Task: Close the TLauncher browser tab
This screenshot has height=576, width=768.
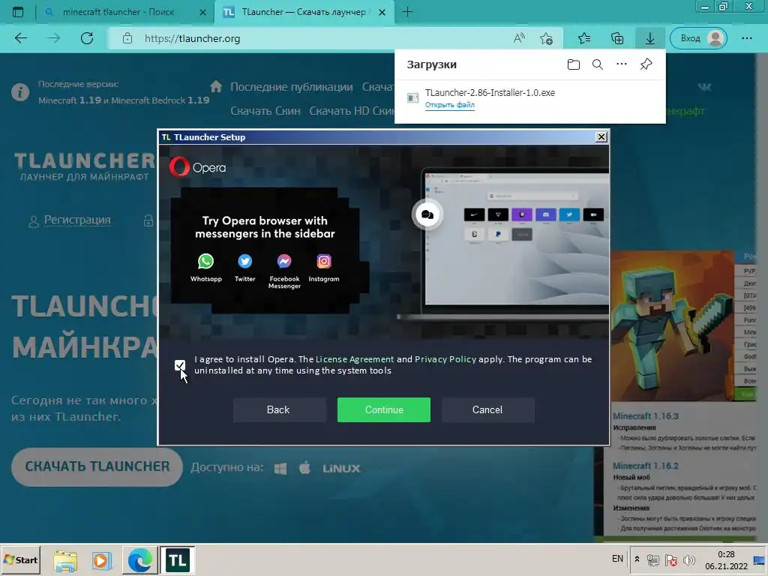Action: click(382, 12)
